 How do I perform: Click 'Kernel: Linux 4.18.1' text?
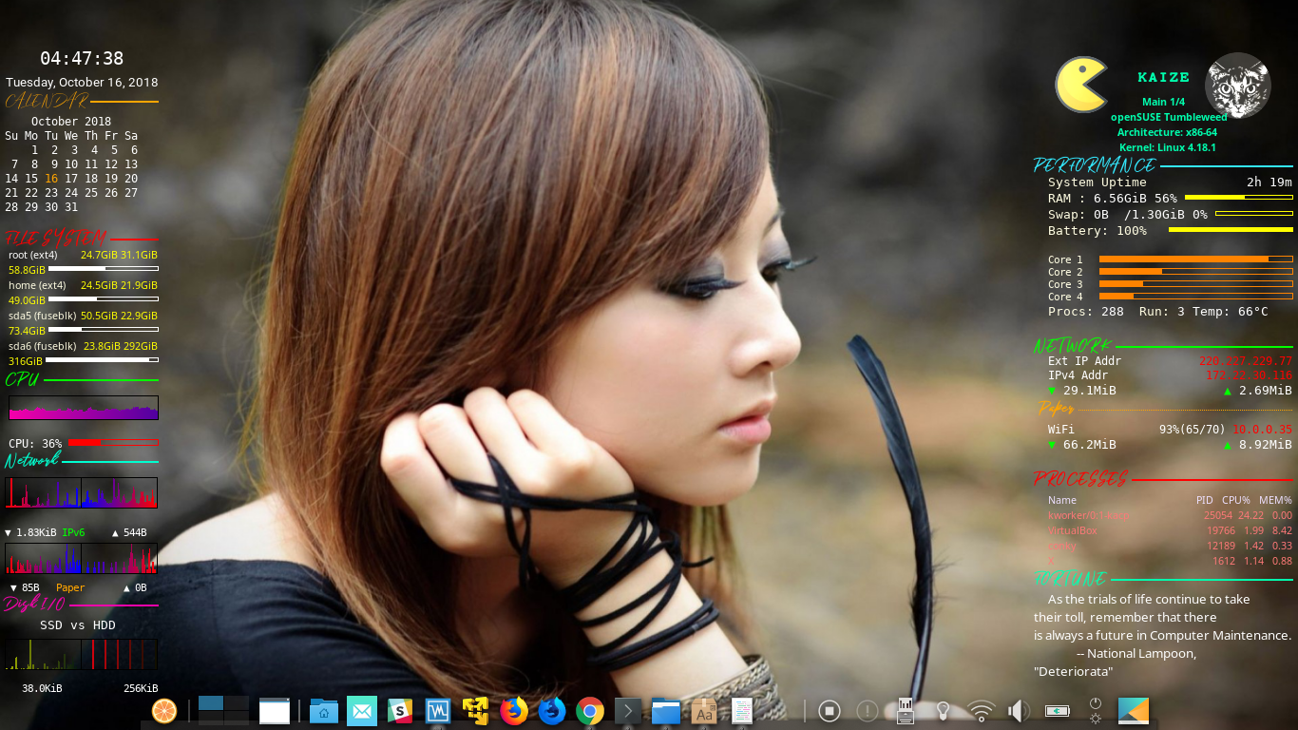pyautogui.click(x=1168, y=147)
